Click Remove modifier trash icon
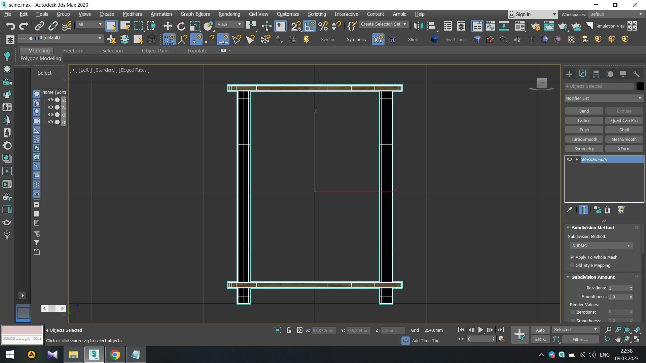The image size is (646, 363). point(608,210)
